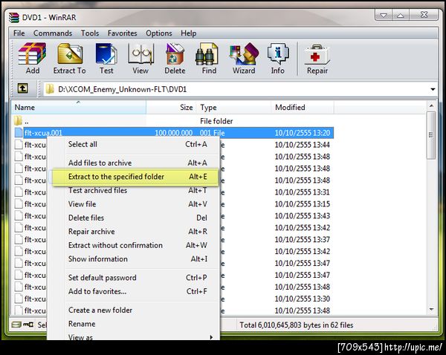Click the row modified 10/10/2555 13:15
The image size is (446, 355).
(302, 204)
